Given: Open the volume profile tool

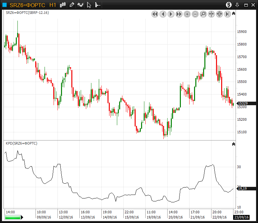Looking at the screenshot, I should tap(98, 5).
